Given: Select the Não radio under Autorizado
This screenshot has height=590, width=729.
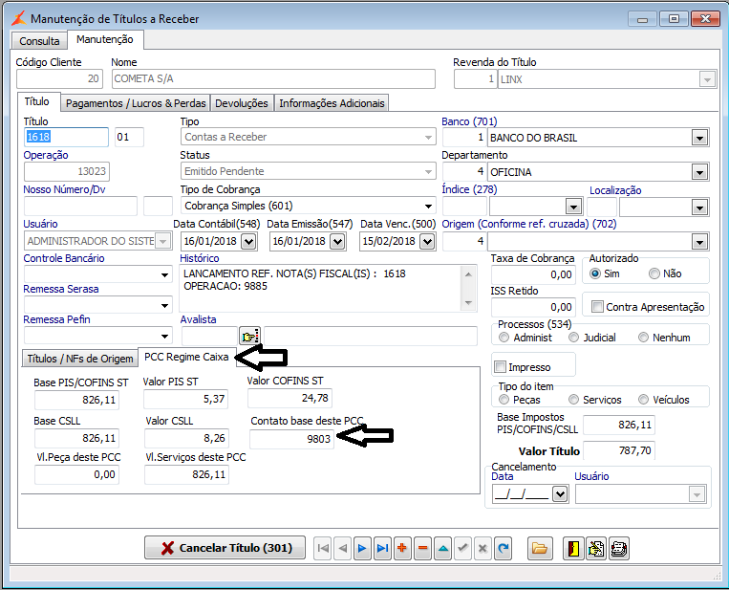Looking at the screenshot, I should pyautogui.click(x=654, y=273).
